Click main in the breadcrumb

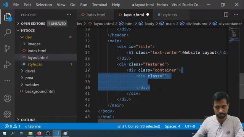[170, 24]
